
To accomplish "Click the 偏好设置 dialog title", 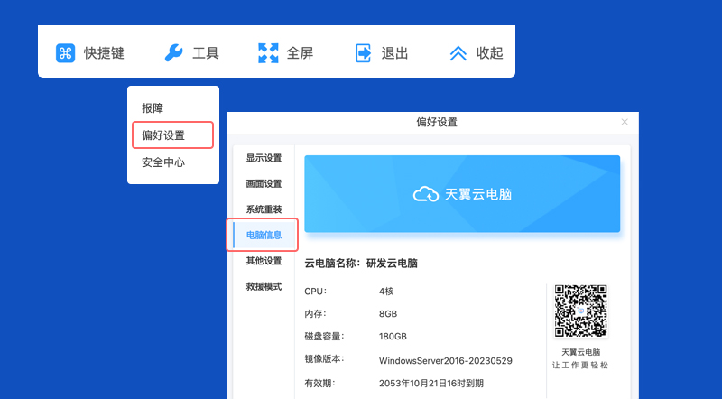I will 437,122.
